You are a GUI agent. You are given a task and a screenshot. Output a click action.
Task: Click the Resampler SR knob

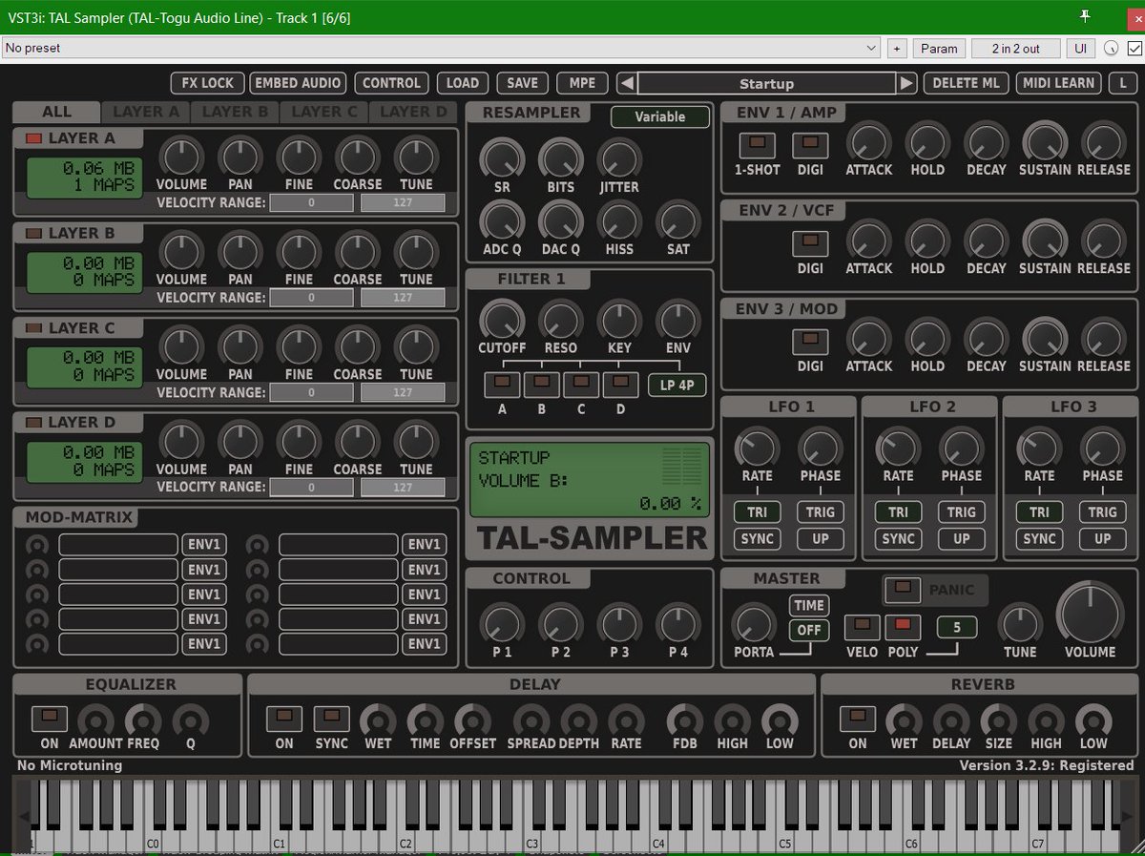point(502,157)
